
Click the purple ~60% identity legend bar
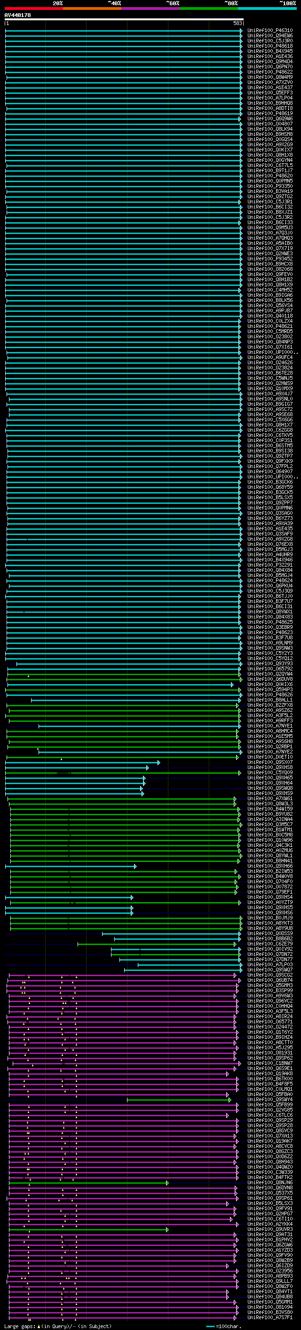[151, 9]
